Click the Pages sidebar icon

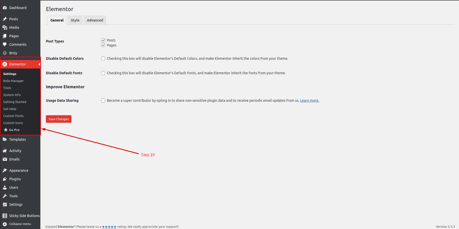coord(5,36)
